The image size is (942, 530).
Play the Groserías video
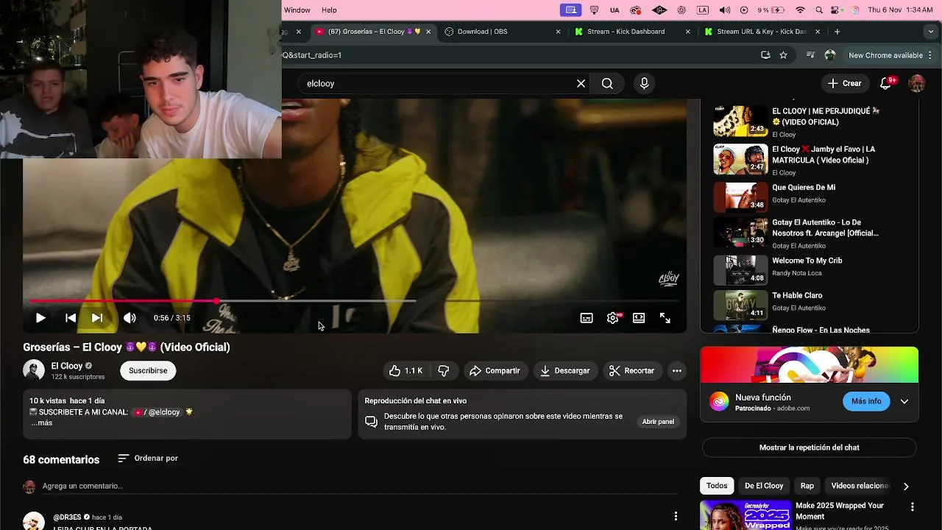click(40, 318)
